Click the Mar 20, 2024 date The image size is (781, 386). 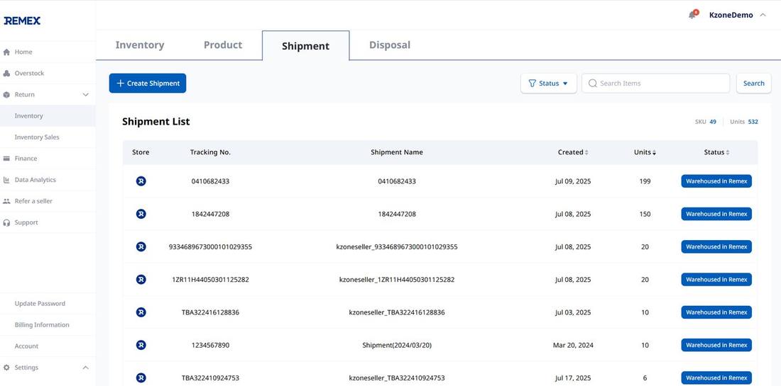tap(573, 345)
